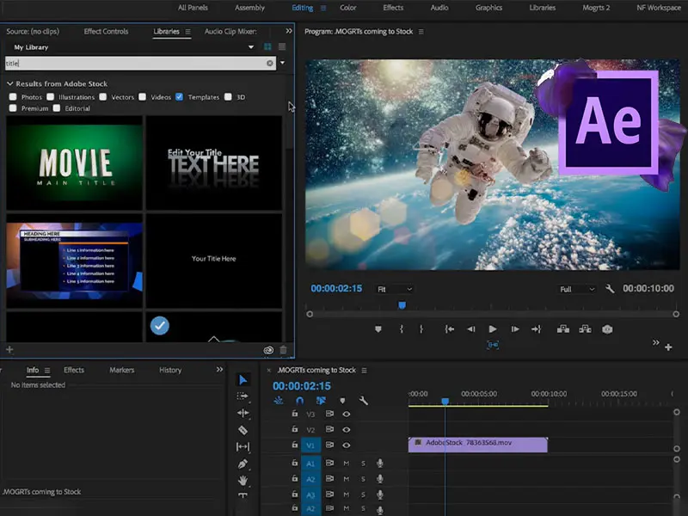688x516 pixels.
Task: Select the Slip tool
Action: coord(243,446)
